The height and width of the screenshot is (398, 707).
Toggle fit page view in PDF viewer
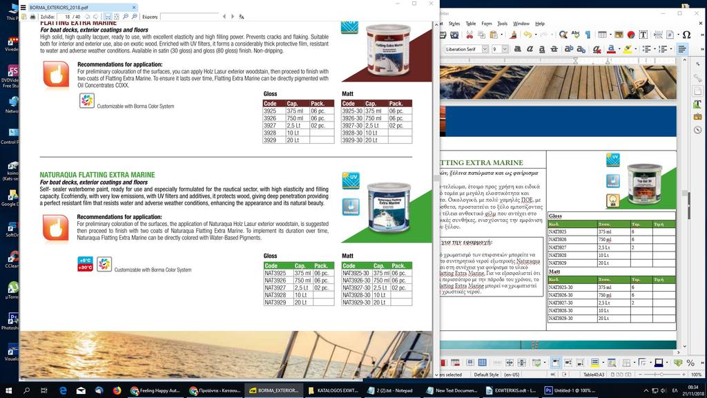(x=116, y=17)
